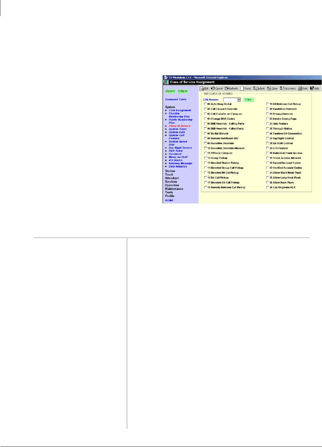Image resolution: width=322 pixels, height=447 pixels.
Task: Check 03 Call Transfer w/ Camp-on
Action: pyautogui.click(x=206, y=114)
